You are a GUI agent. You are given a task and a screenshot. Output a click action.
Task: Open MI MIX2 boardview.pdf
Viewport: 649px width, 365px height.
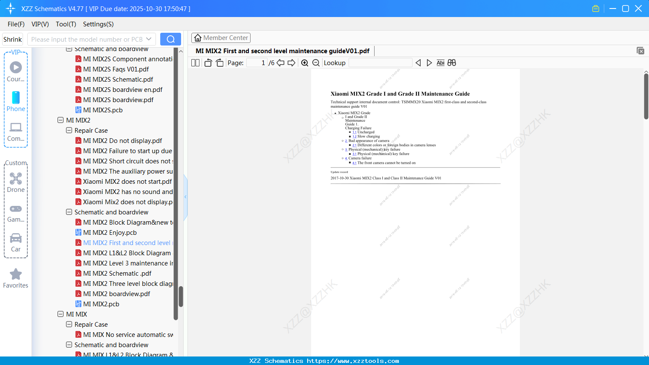coord(117,294)
